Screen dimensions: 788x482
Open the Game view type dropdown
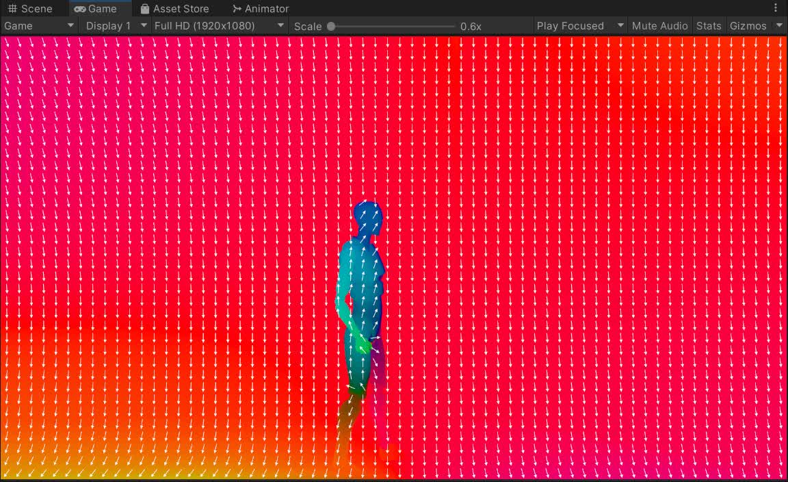tap(39, 25)
